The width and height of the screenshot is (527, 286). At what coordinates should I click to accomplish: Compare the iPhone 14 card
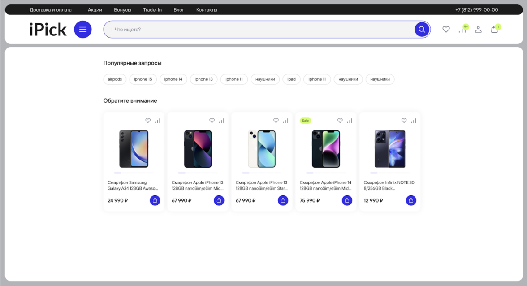click(350, 121)
